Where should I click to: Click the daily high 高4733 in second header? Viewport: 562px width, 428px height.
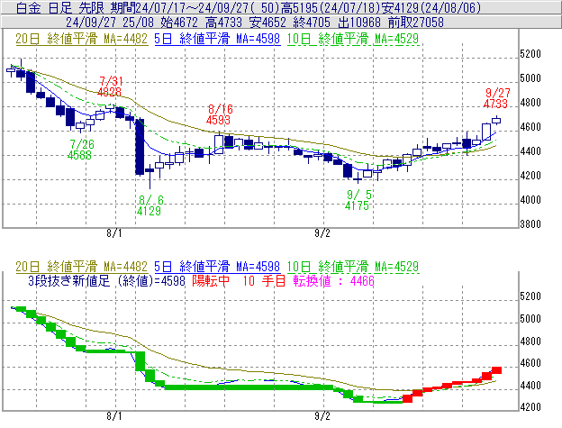223,23
